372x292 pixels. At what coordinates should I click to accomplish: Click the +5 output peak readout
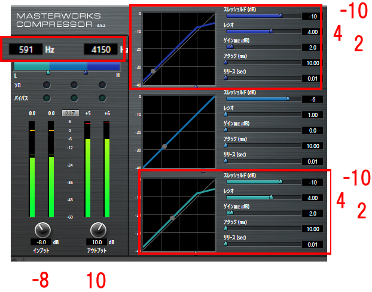[88, 113]
